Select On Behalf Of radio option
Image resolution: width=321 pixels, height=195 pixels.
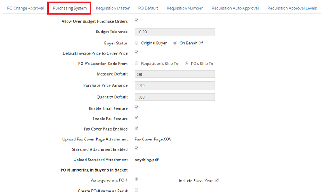pos(175,43)
